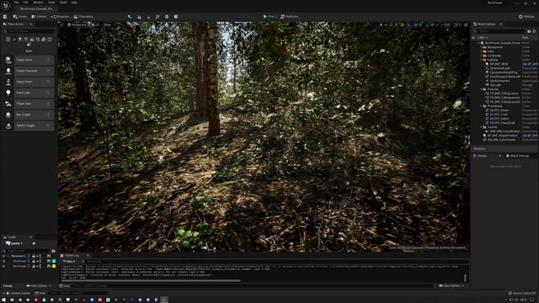The height and width of the screenshot is (303, 539).
Task: Open the viewport Show menu
Action: (107, 24)
